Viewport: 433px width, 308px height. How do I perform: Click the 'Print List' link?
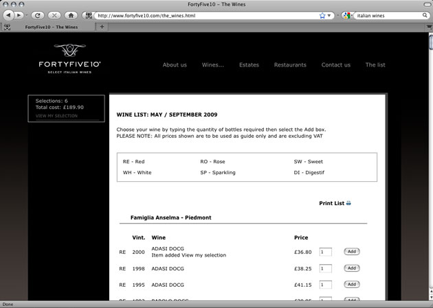pyautogui.click(x=332, y=203)
